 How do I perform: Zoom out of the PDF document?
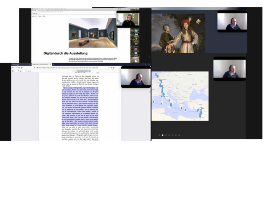(72, 71)
